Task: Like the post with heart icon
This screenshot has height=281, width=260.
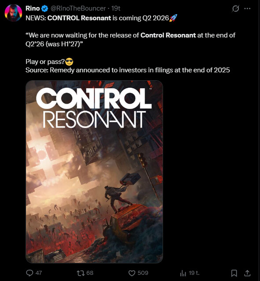Action: pyautogui.click(x=132, y=273)
